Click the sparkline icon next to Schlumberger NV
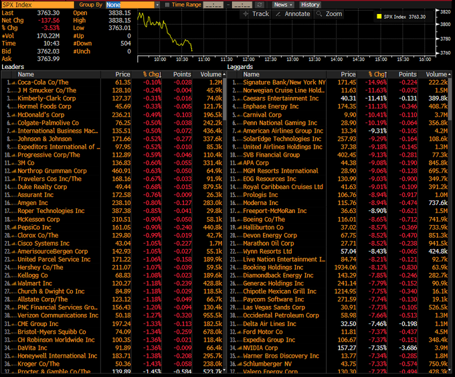This screenshot has height=377, width=455. pos(240,364)
